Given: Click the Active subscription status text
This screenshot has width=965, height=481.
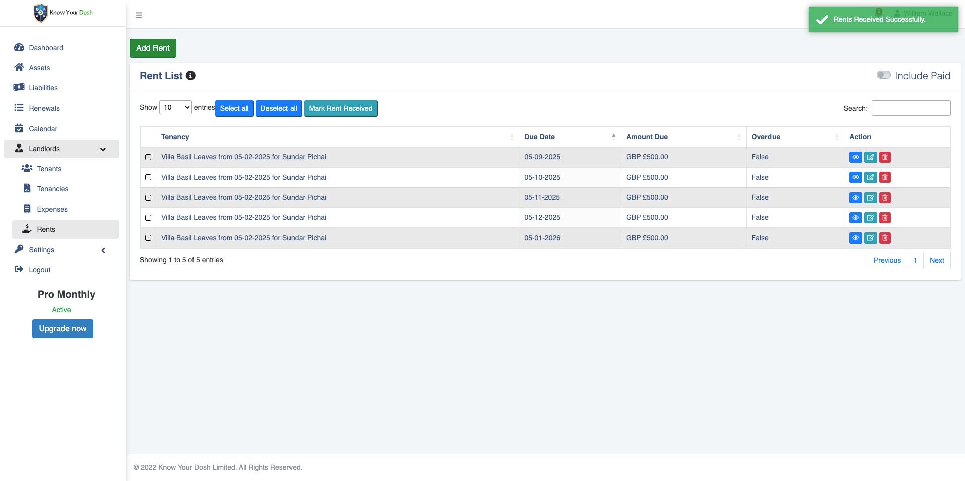Looking at the screenshot, I should point(61,310).
